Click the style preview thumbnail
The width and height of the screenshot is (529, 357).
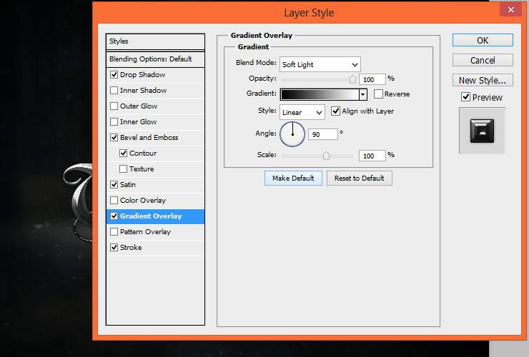tap(482, 131)
